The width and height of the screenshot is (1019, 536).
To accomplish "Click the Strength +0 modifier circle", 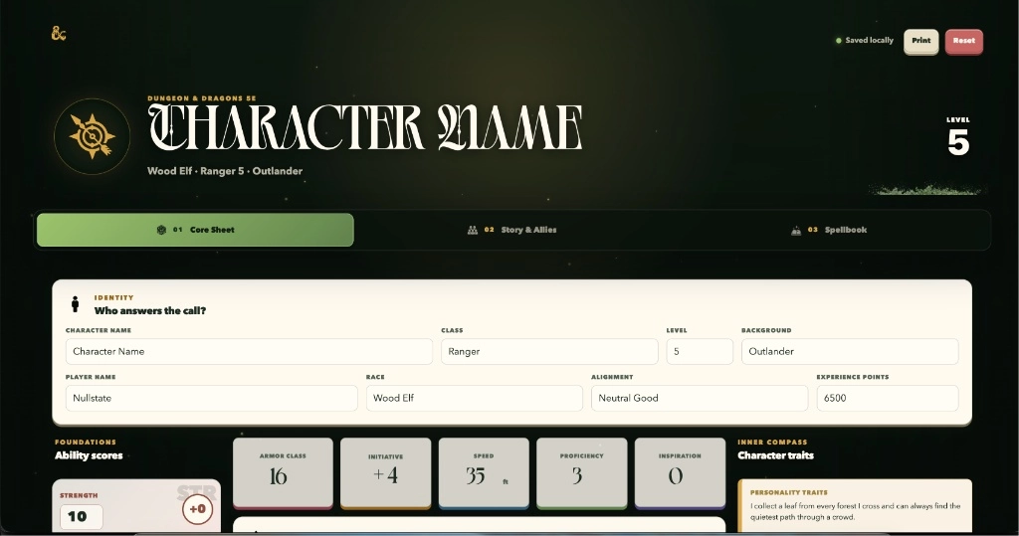I will (x=198, y=509).
